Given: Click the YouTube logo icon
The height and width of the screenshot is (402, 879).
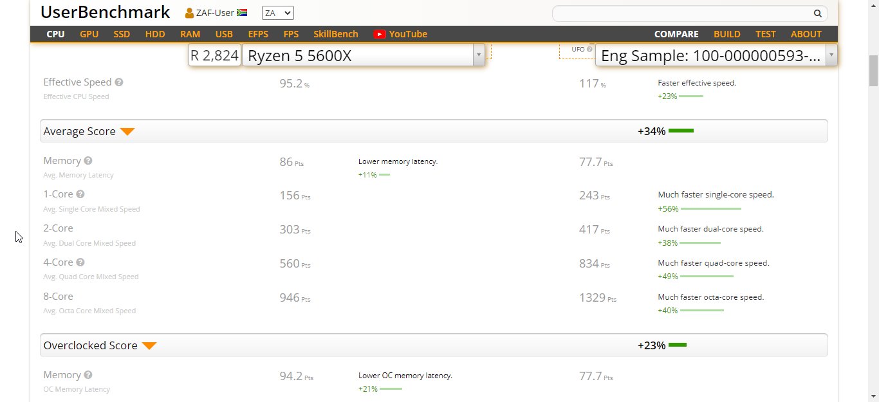Looking at the screenshot, I should coord(380,34).
